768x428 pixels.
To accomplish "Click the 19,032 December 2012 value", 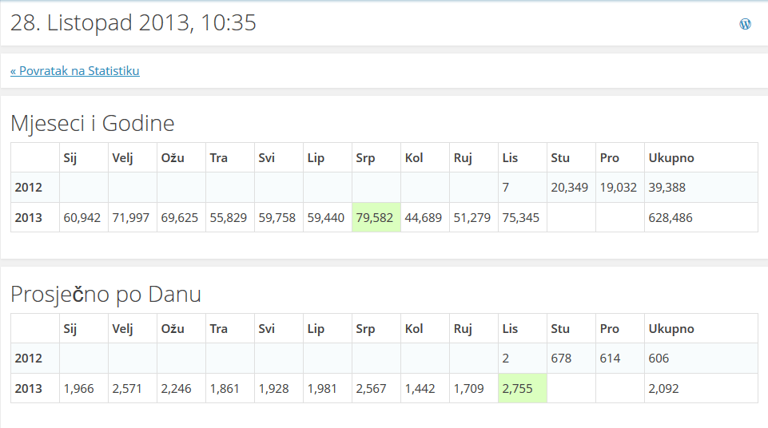I will coord(619,188).
